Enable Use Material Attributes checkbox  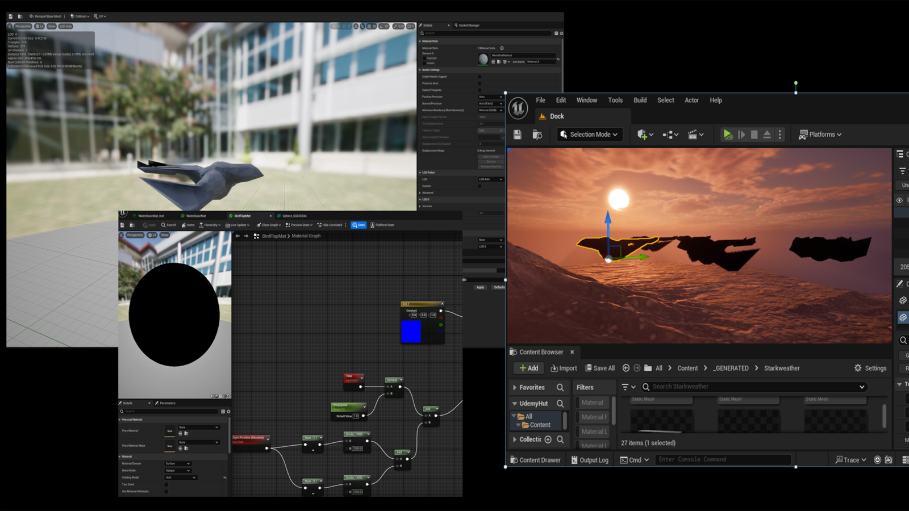166,491
